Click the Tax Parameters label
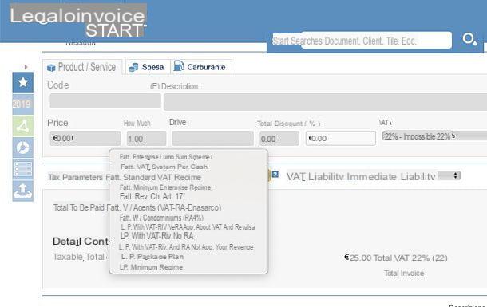The image size is (487, 307). click(x=76, y=177)
